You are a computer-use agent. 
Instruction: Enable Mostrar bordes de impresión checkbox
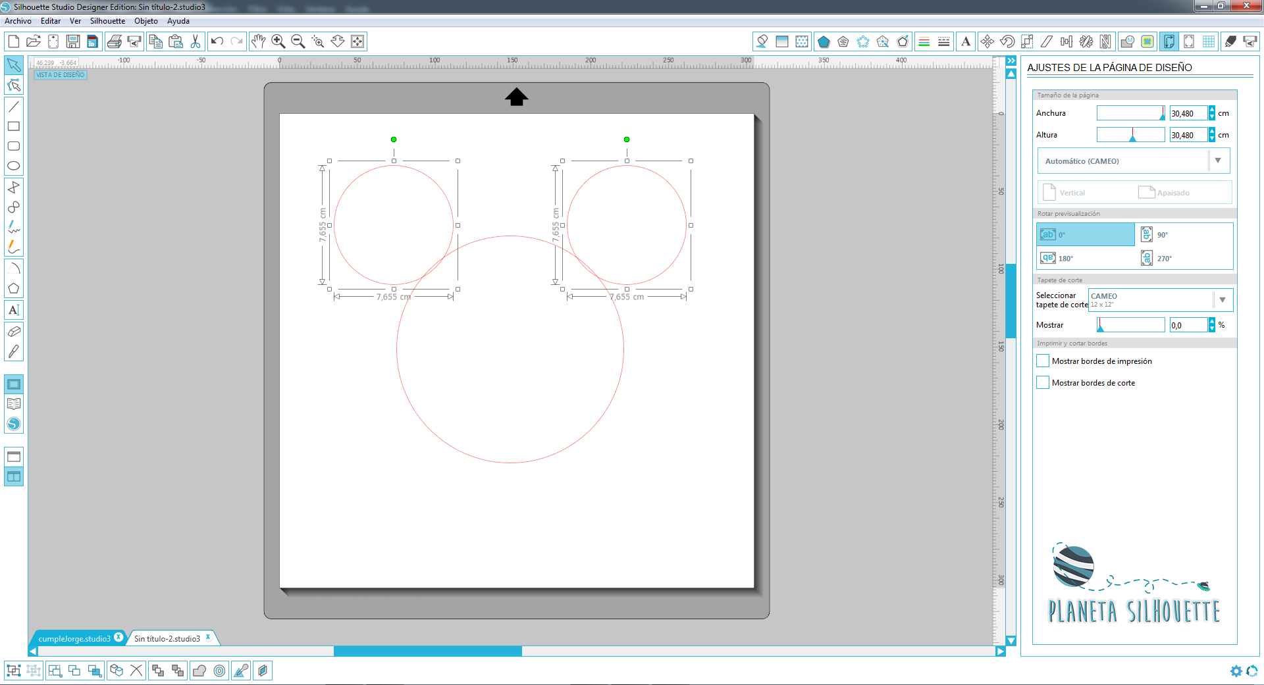point(1043,361)
